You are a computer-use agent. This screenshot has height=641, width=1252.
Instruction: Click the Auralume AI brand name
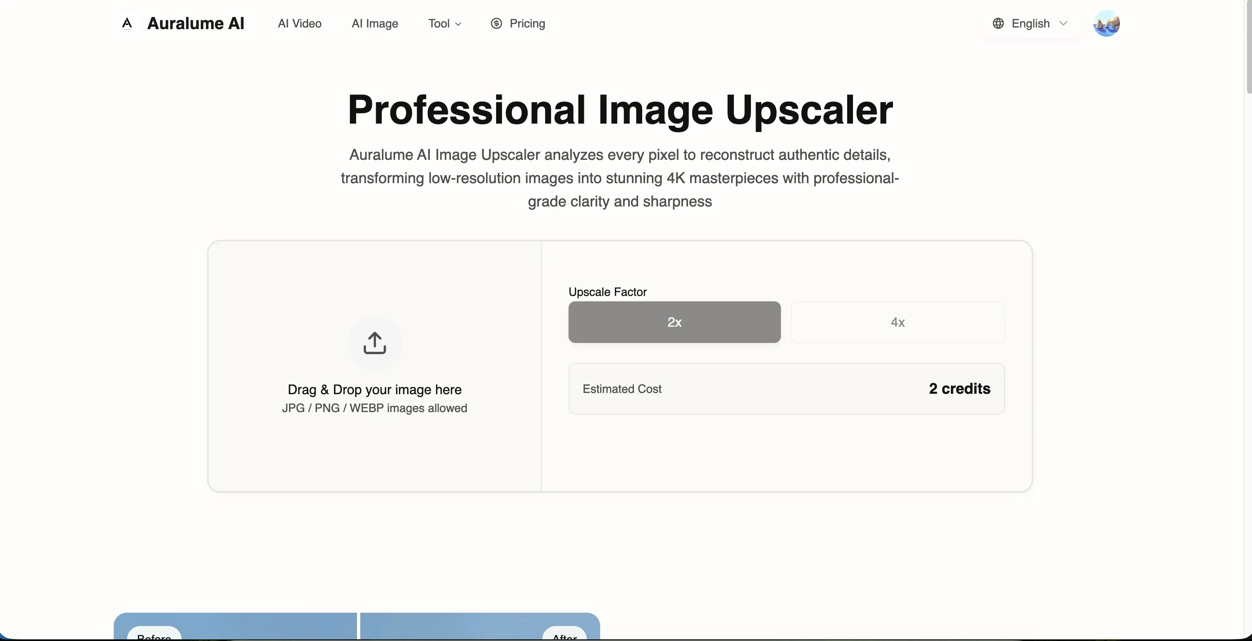pyautogui.click(x=195, y=23)
